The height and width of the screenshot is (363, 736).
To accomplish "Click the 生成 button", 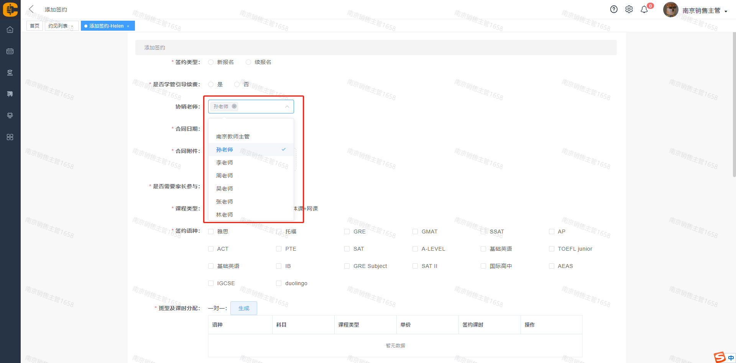I will (244, 308).
